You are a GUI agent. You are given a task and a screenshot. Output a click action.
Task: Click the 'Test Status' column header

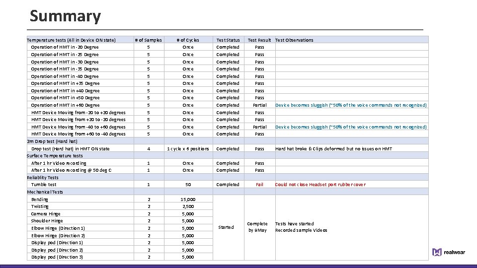point(228,40)
